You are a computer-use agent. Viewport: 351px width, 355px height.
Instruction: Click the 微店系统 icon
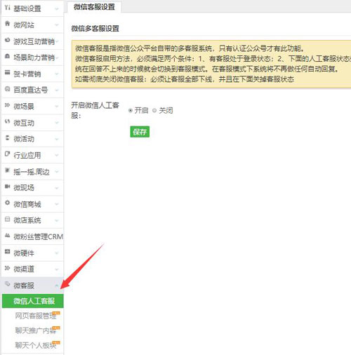click(8, 220)
